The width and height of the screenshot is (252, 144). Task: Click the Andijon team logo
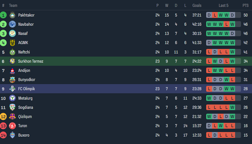point(12,71)
